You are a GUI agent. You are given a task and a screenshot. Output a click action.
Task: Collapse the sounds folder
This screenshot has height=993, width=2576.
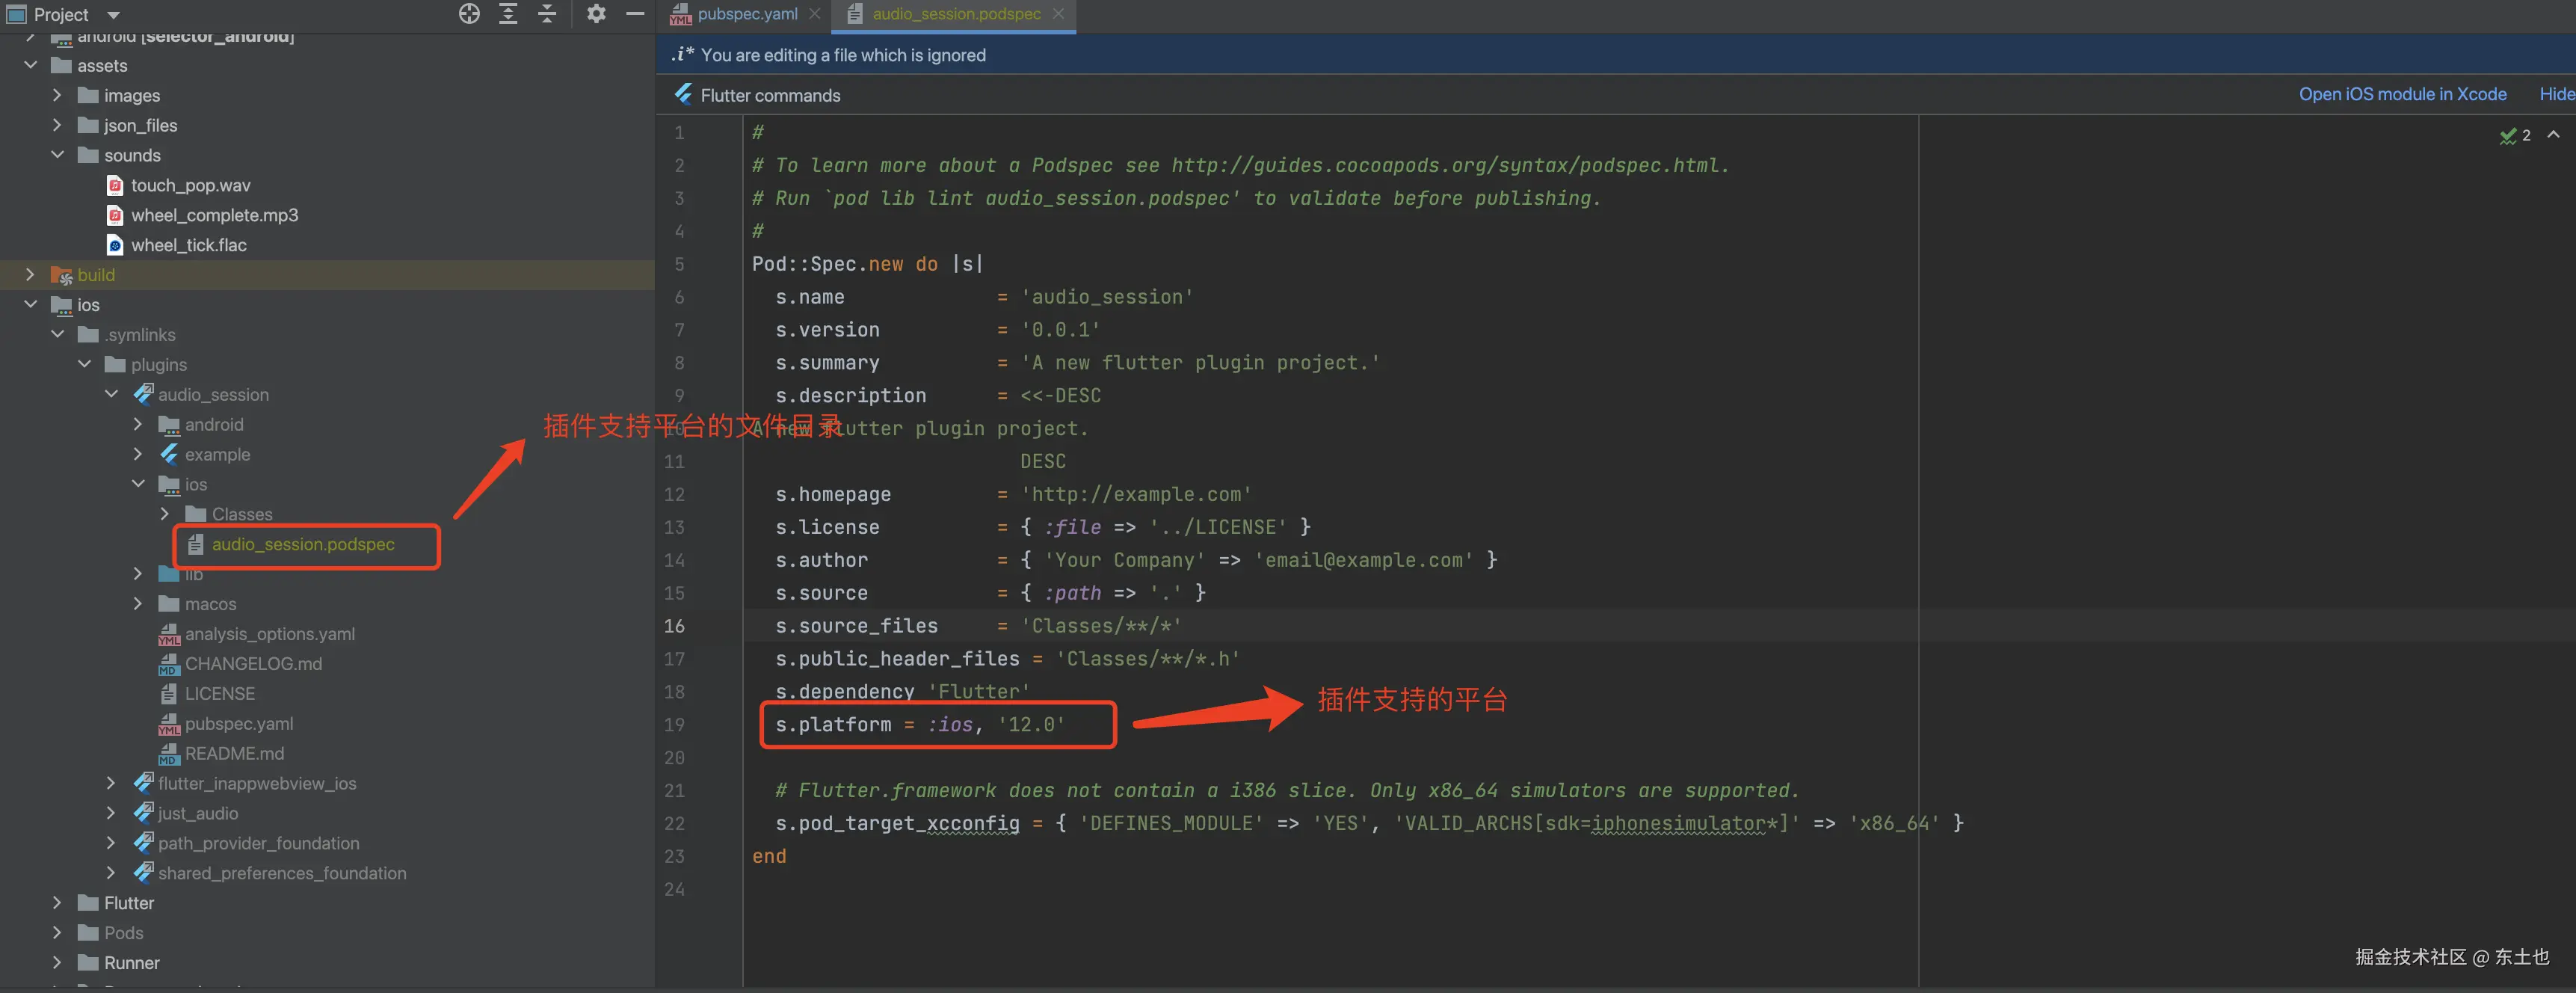[x=58, y=155]
